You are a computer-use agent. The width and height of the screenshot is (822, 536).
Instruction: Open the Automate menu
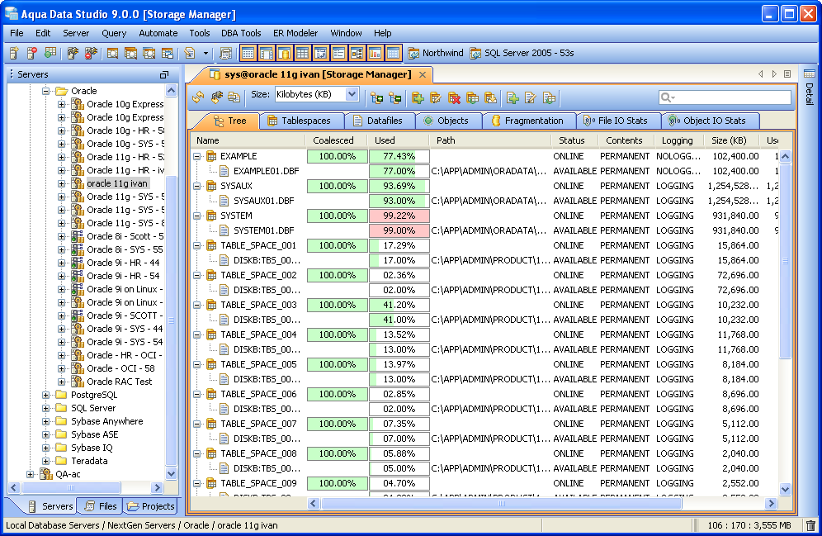[158, 33]
